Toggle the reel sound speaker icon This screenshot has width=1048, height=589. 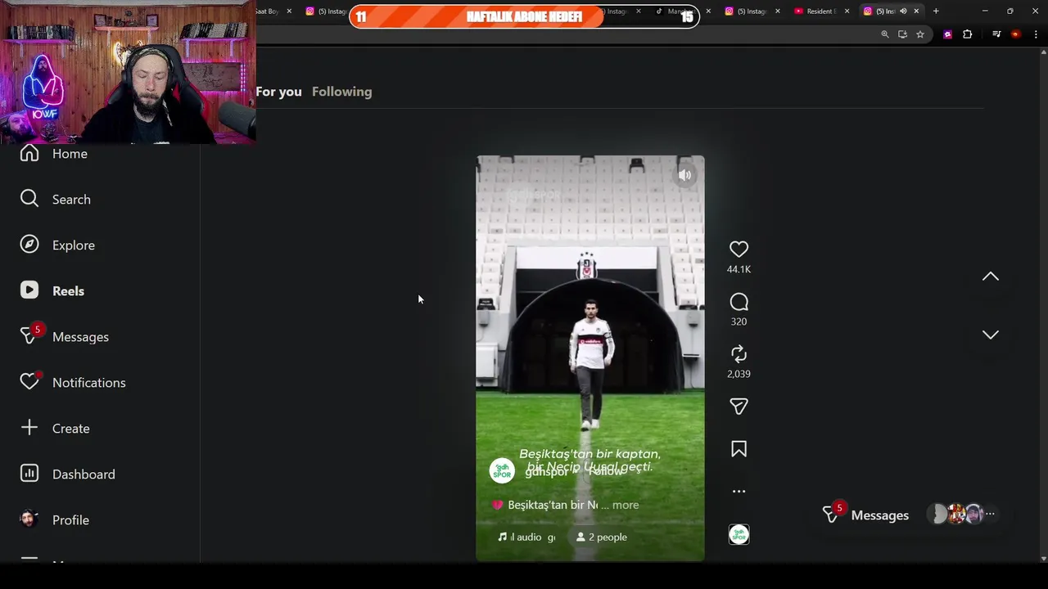(685, 175)
